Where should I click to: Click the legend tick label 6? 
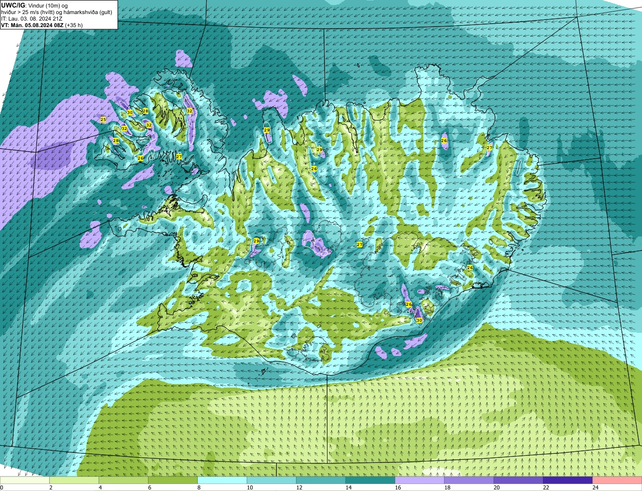click(x=149, y=487)
